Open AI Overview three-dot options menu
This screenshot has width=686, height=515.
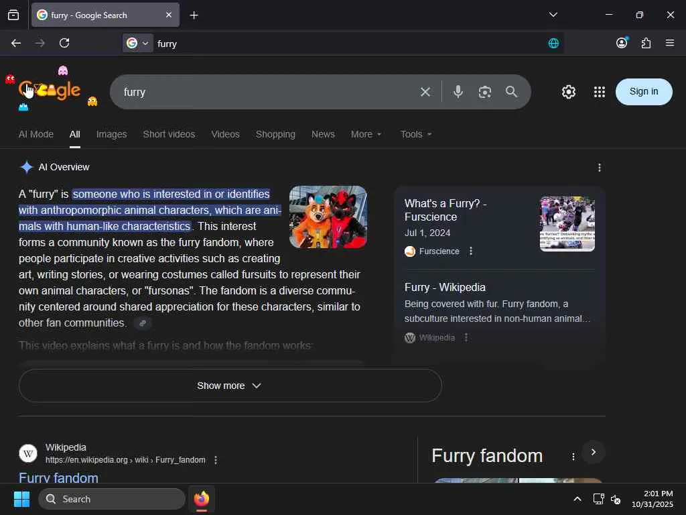600,167
